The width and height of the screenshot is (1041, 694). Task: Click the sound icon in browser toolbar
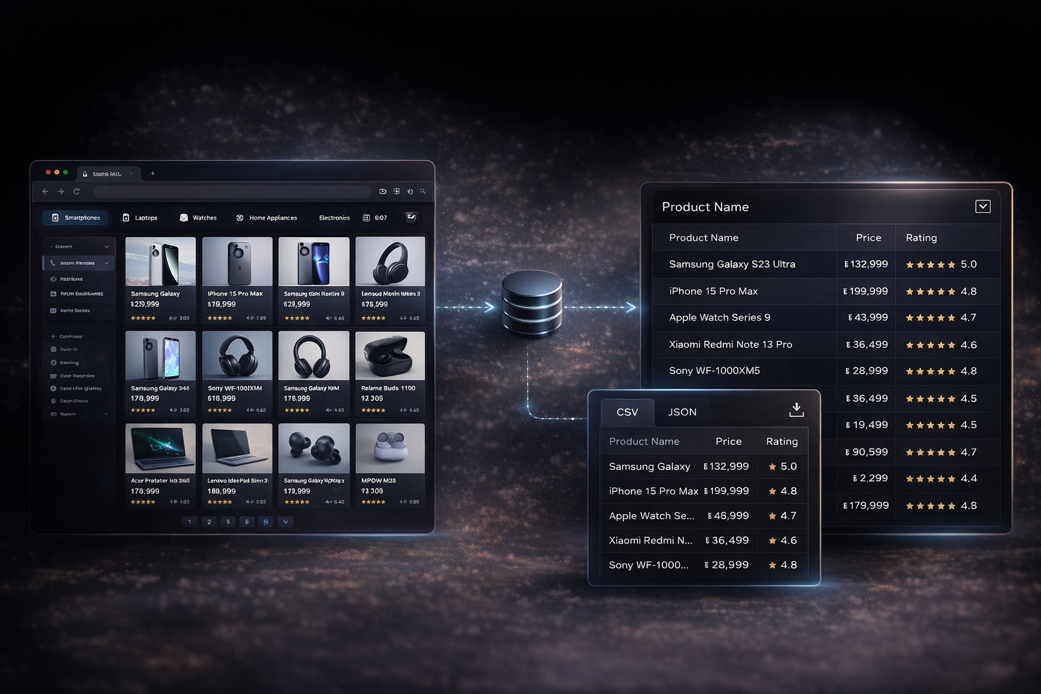pos(410,192)
